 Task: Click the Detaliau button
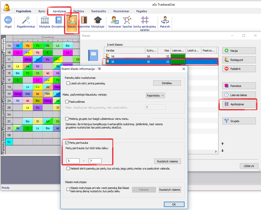click(167, 83)
